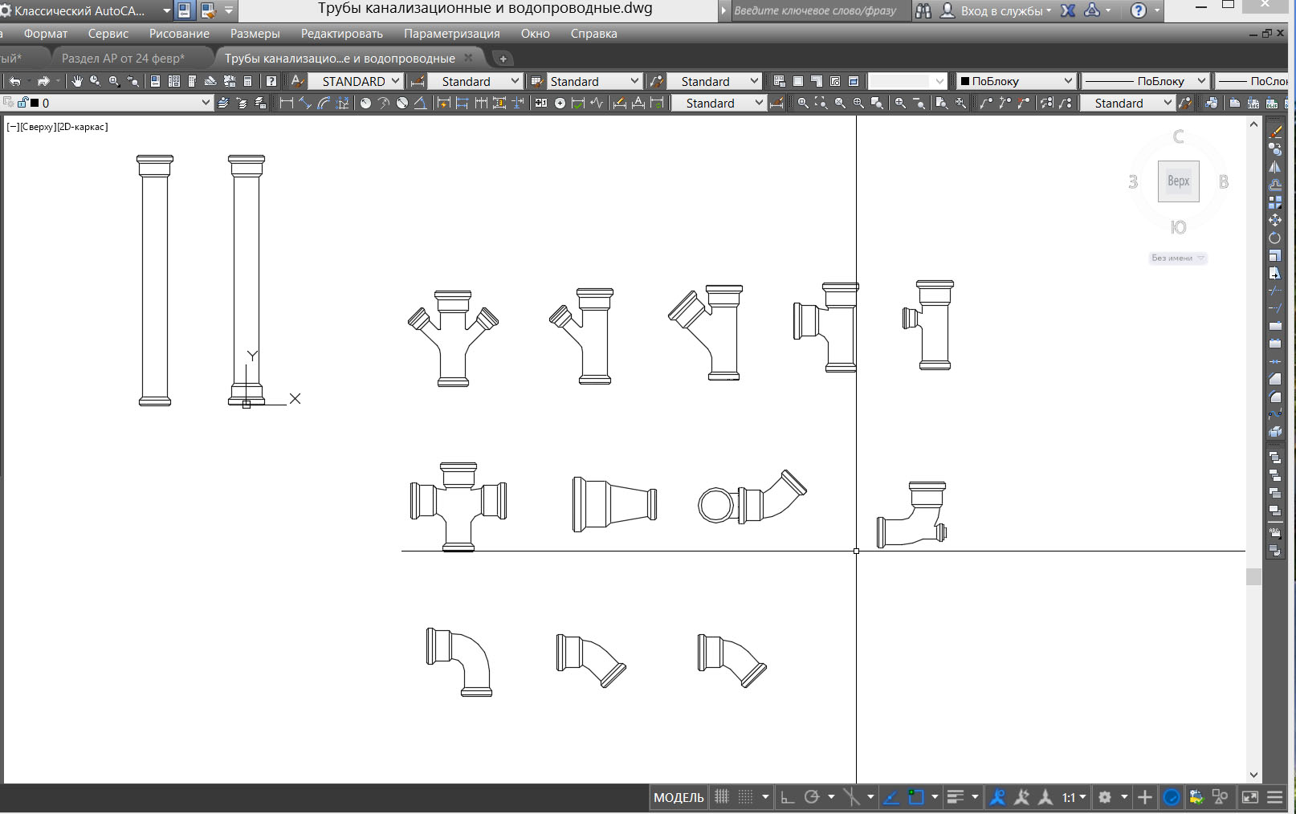Image resolution: width=1296 pixels, height=814 pixels.
Task: Start the Linear dimension tool
Action: click(287, 103)
